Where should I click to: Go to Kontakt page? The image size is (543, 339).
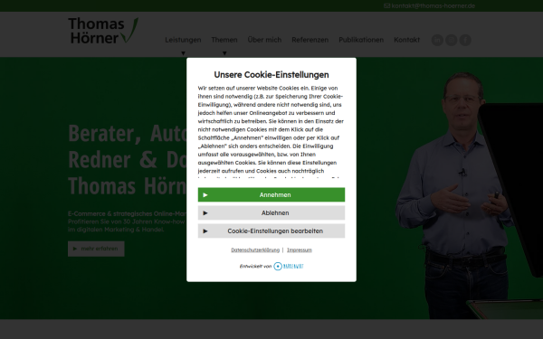point(407,40)
